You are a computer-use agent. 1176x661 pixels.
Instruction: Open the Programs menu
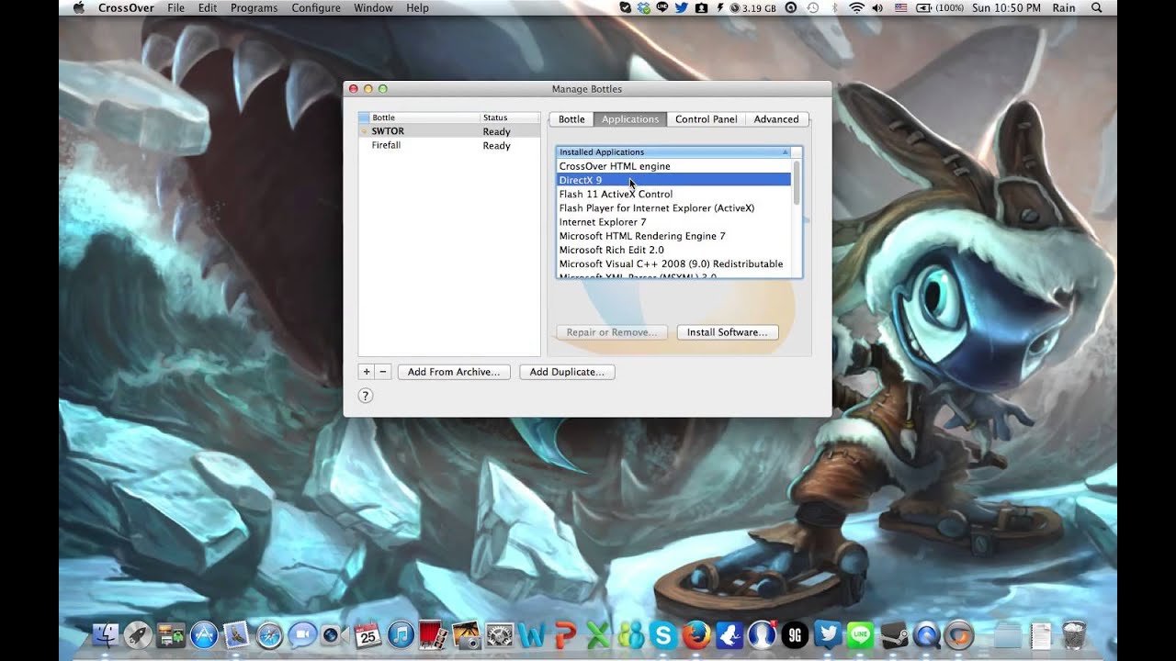pyautogui.click(x=254, y=7)
